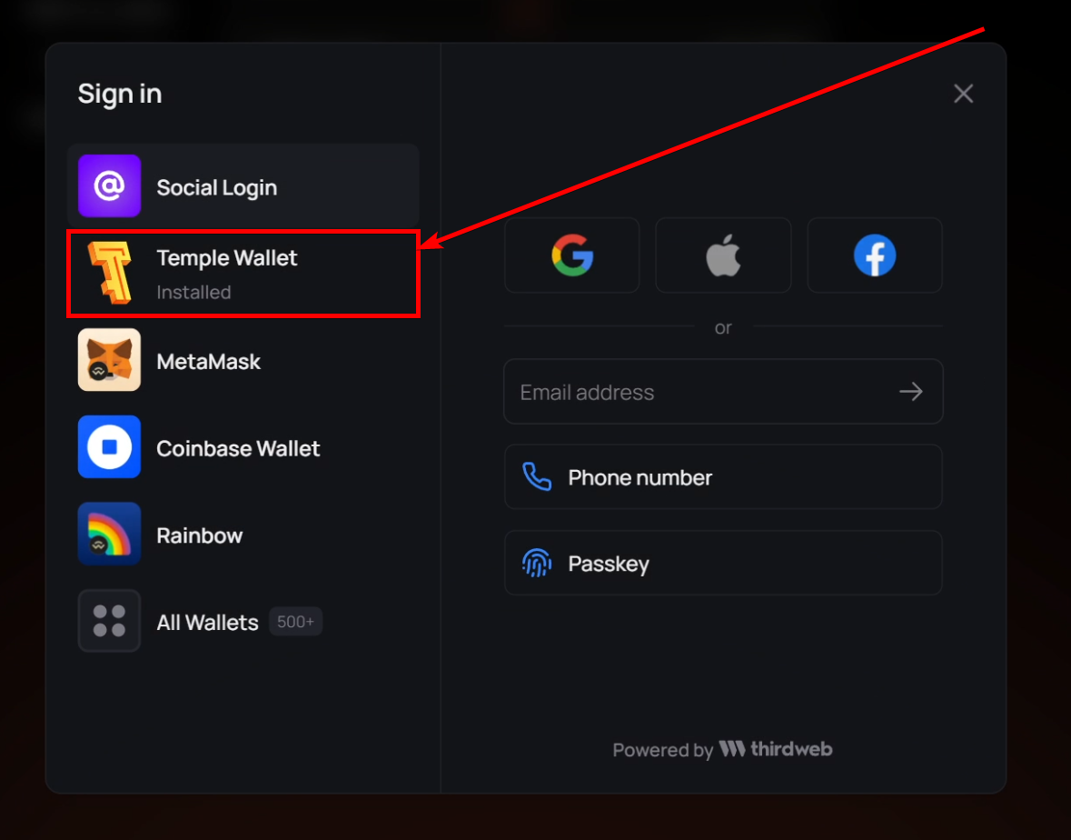
Task: Click the purple Social Login icon
Action: (x=109, y=185)
